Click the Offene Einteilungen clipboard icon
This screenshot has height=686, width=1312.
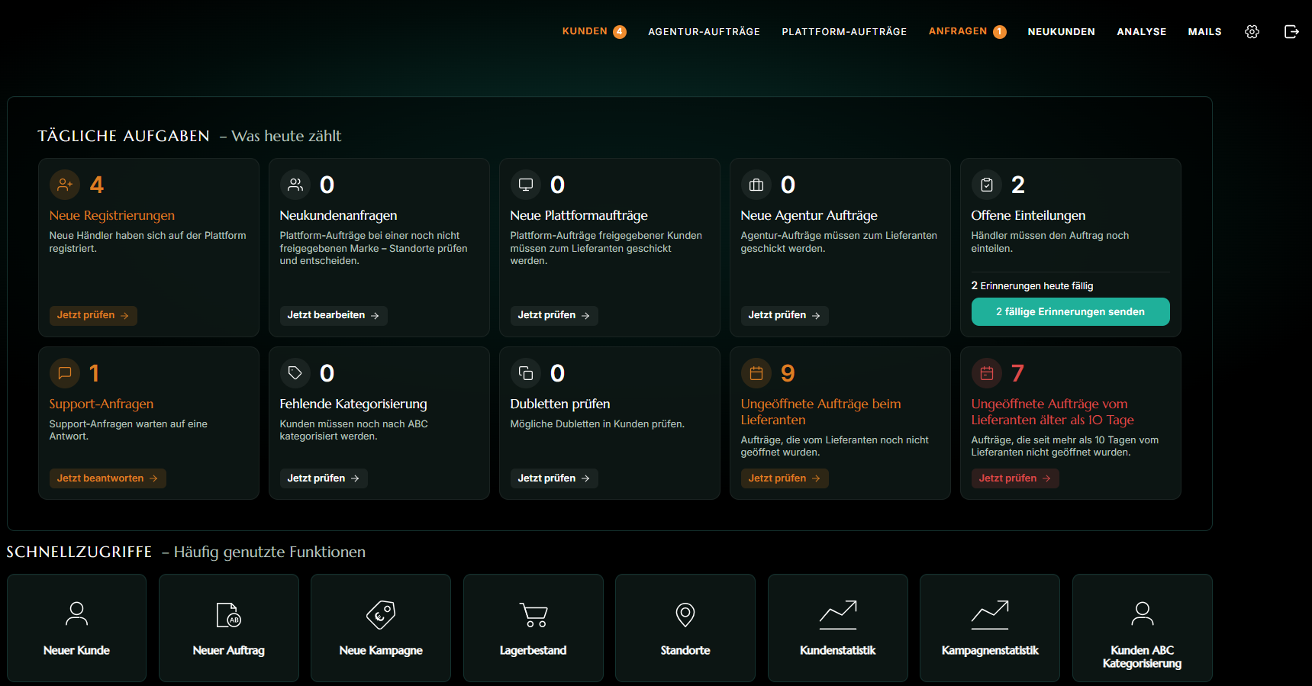point(987,185)
